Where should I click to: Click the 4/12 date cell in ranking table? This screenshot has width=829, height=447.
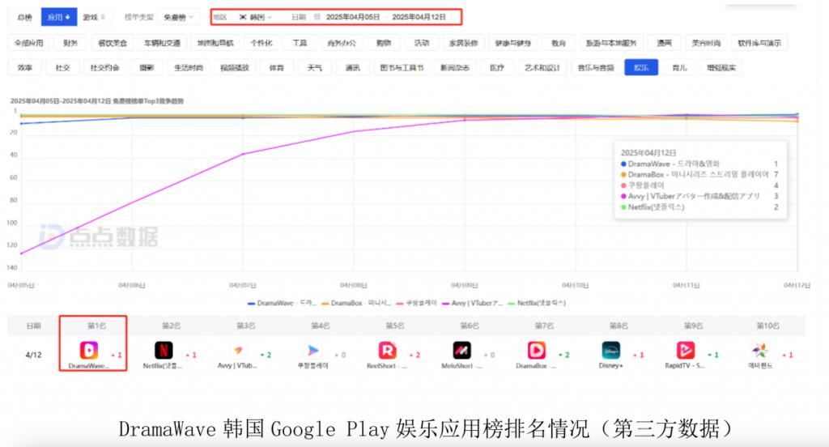[x=33, y=355]
